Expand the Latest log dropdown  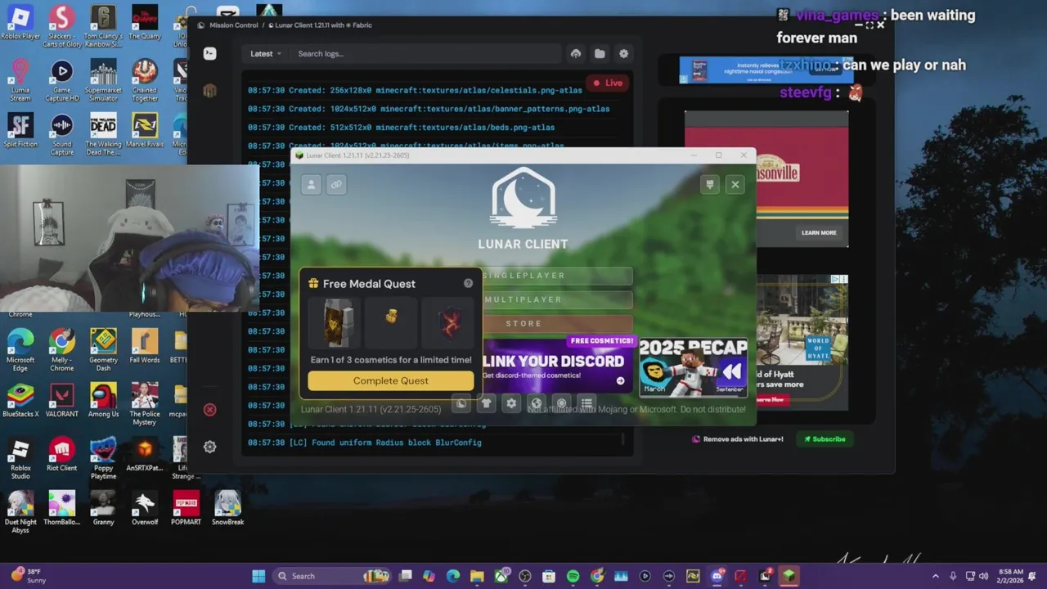pyautogui.click(x=266, y=54)
